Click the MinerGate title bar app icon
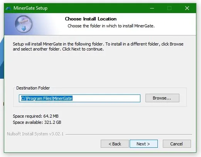201x157 pixels. pyautogui.click(x=8, y=8)
